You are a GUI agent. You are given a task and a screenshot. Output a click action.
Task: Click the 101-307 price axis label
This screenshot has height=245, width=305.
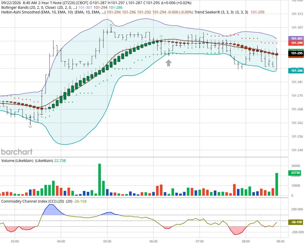297,28
